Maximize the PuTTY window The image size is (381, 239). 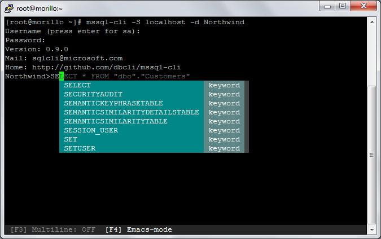[x=343, y=6]
